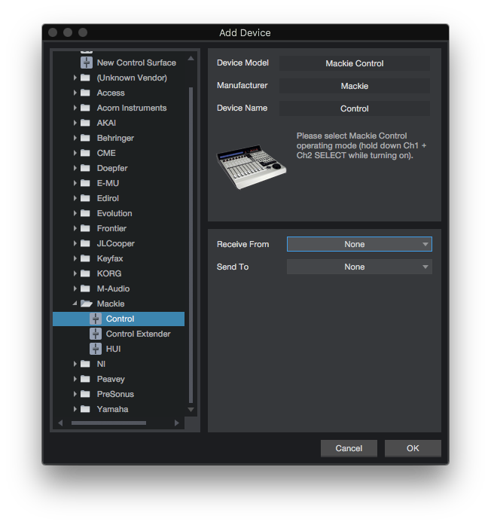Click the KORG folder icon
This screenshot has height=525, width=491.
click(x=85, y=273)
